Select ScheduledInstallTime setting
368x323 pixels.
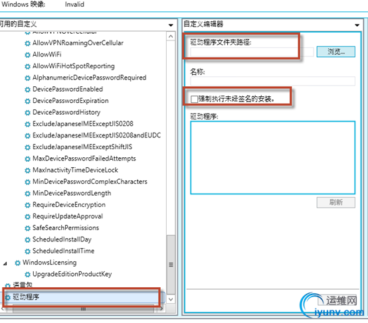[63, 251]
